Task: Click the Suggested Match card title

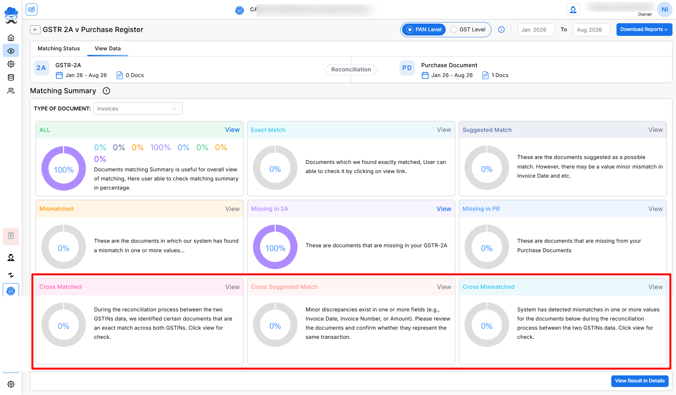Action: coord(487,130)
